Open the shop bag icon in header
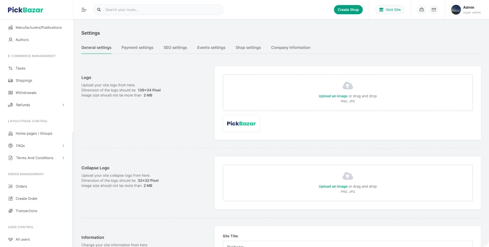This screenshot has width=489, height=247. [421, 10]
